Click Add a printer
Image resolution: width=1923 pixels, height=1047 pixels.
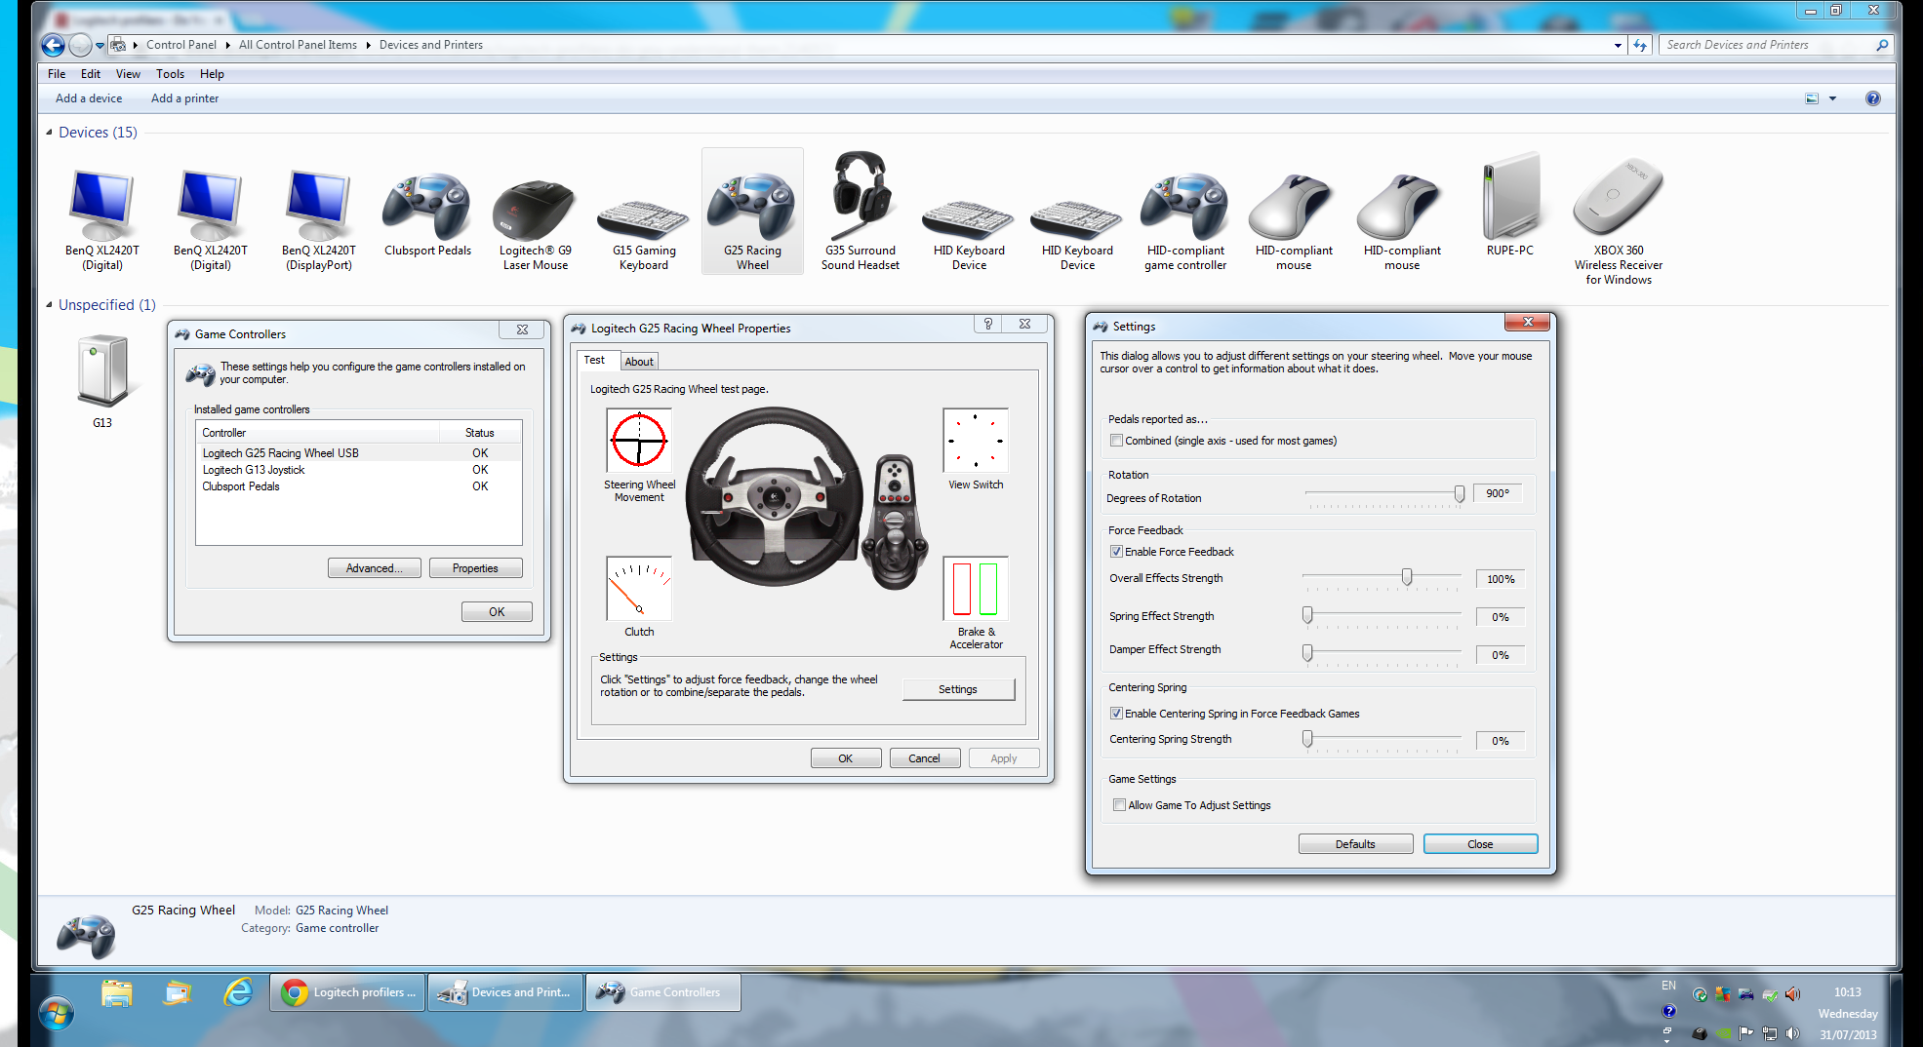coord(184,98)
